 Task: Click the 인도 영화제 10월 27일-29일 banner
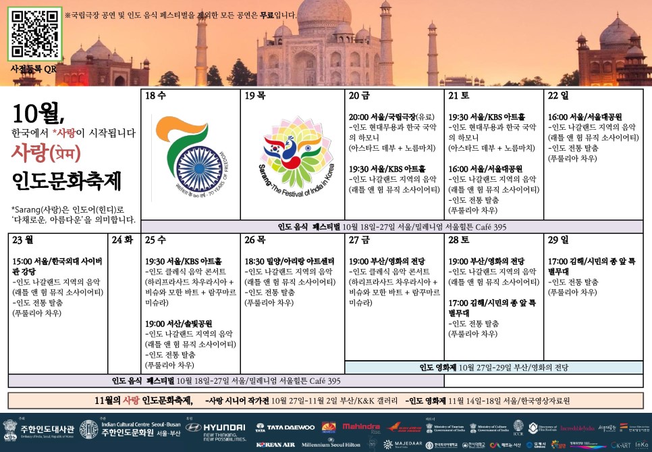pos(494,368)
